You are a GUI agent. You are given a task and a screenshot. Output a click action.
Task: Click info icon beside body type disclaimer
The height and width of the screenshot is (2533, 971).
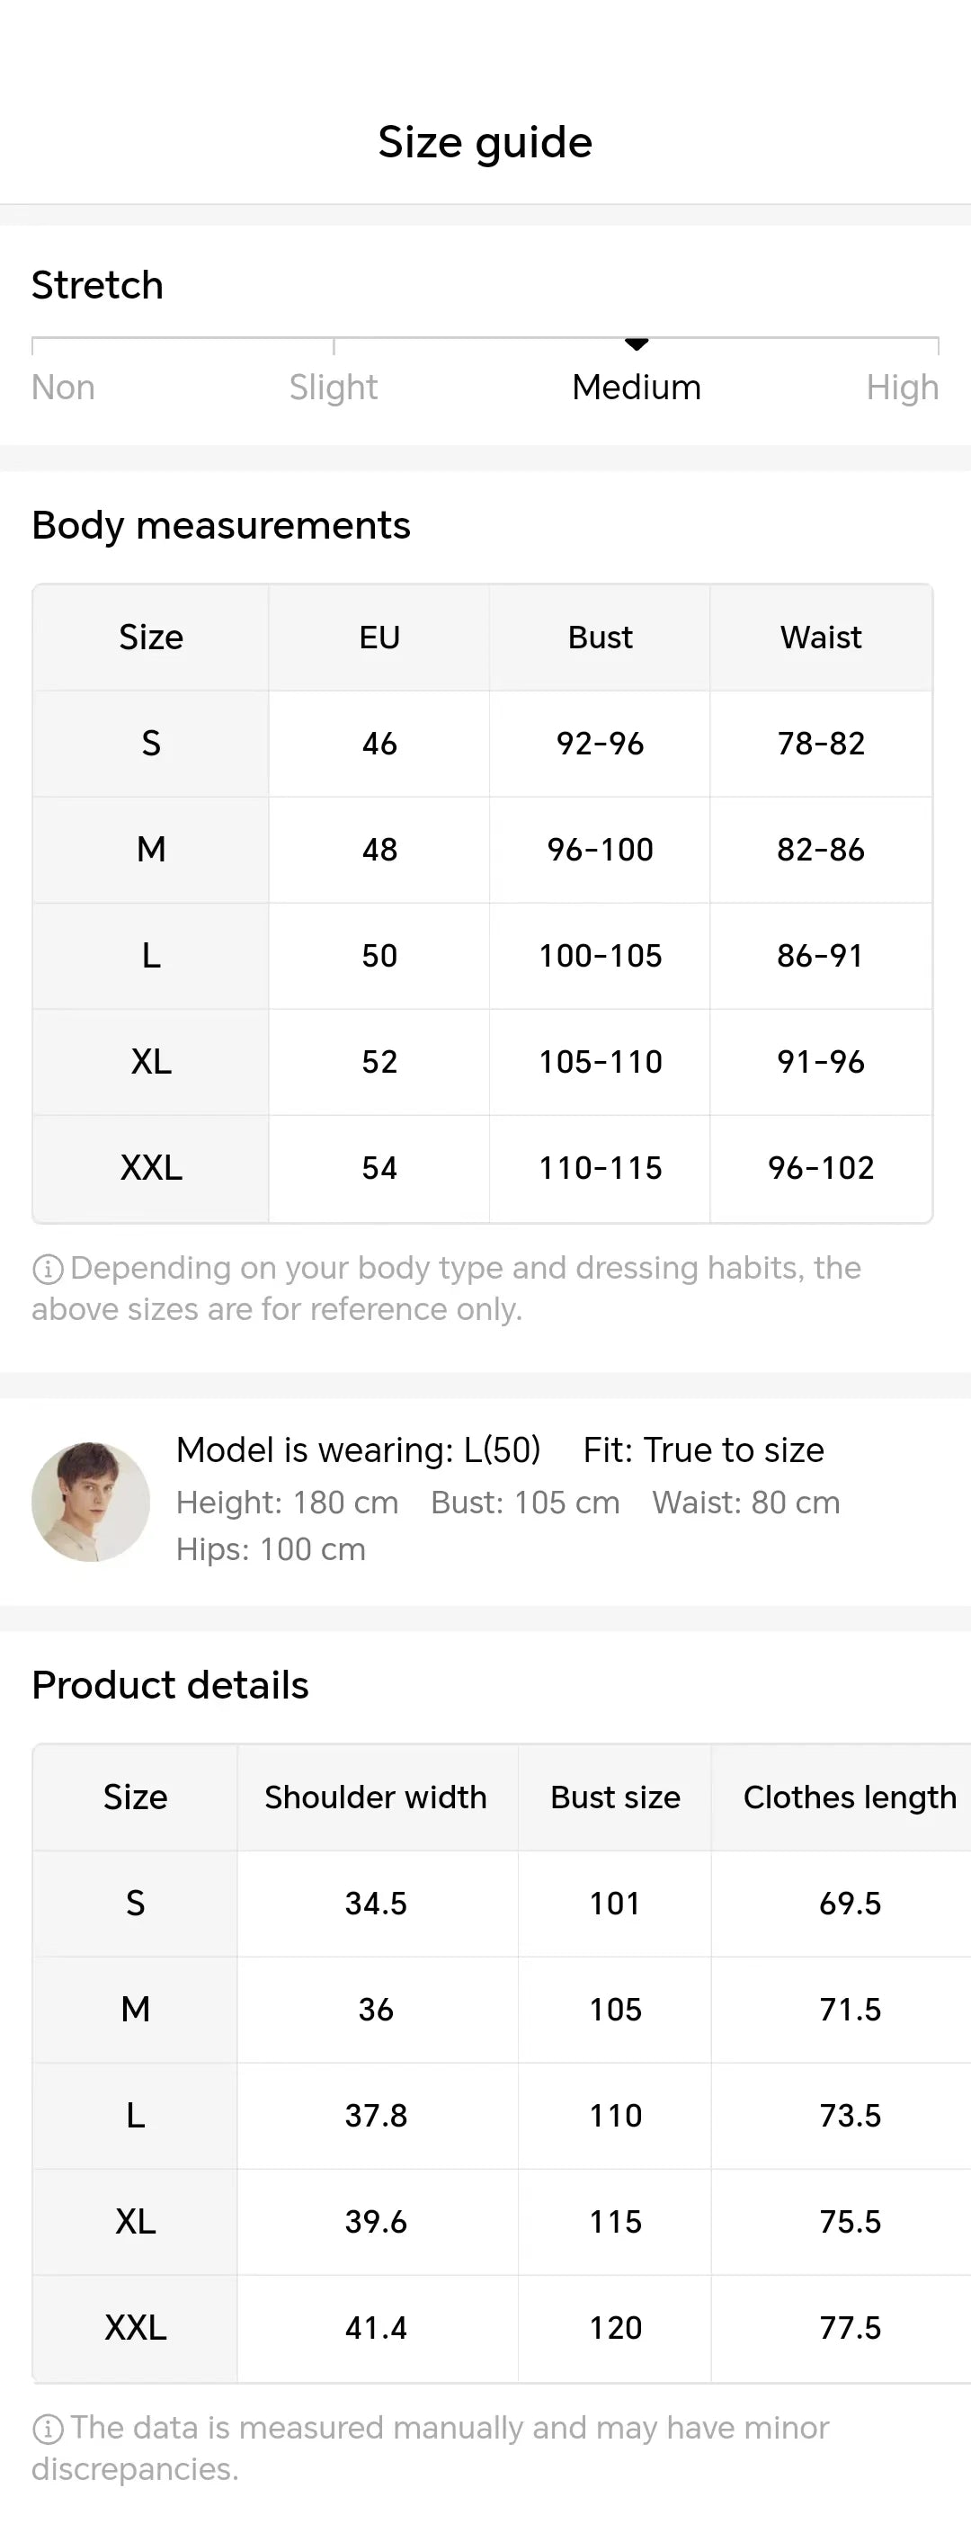click(47, 1270)
